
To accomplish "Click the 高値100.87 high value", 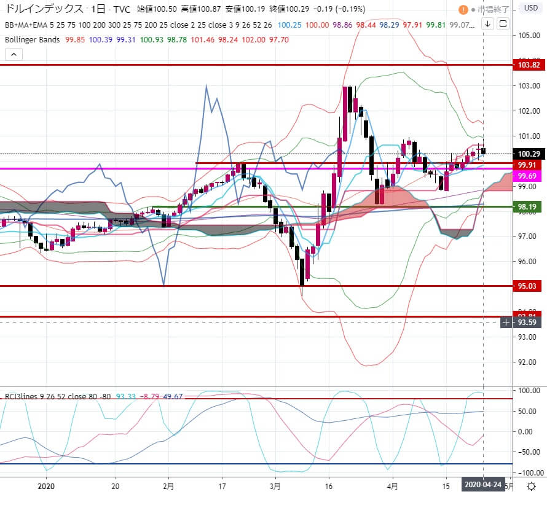I will pos(200,9).
